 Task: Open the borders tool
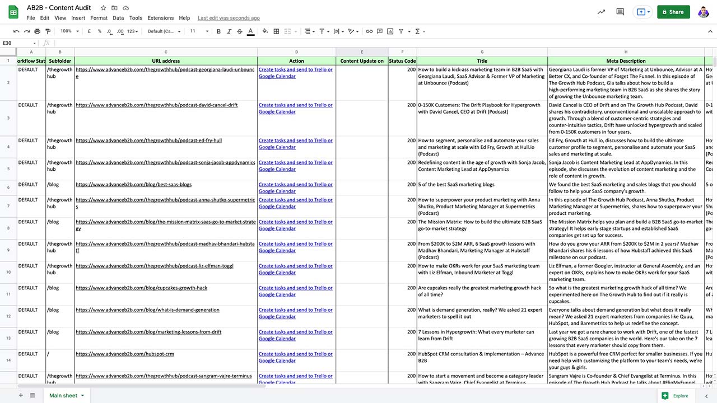pyautogui.click(x=276, y=31)
